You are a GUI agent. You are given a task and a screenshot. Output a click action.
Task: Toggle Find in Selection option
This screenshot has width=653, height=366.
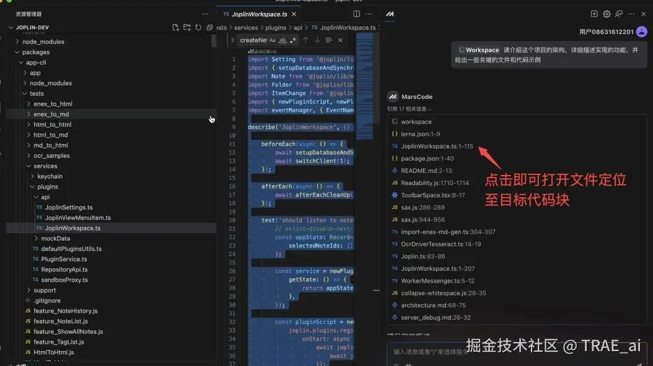coord(328,40)
